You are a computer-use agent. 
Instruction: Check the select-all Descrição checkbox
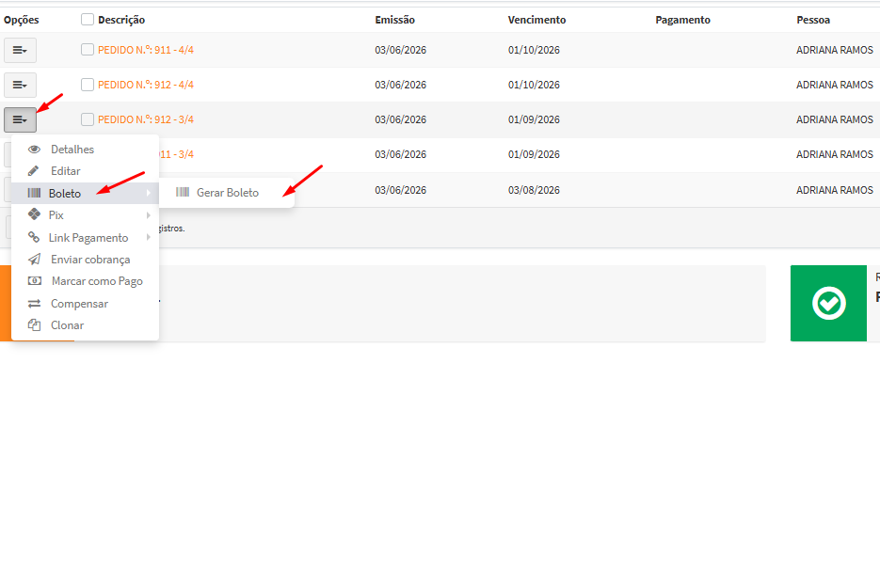87,20
